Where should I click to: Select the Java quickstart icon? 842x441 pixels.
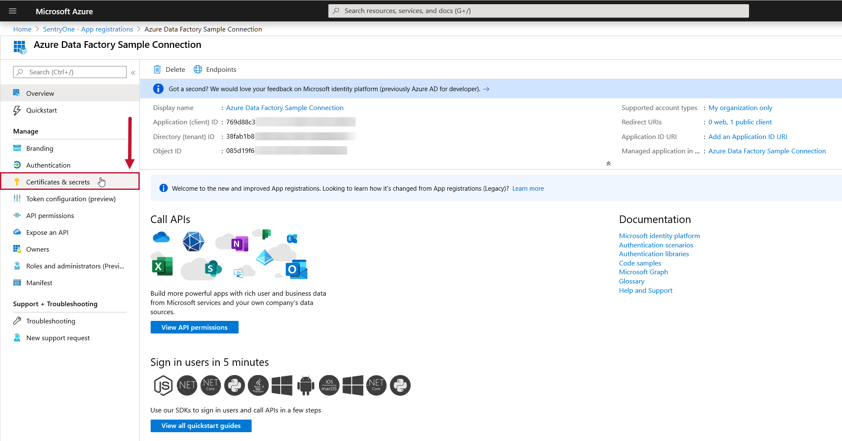[x=258, y=385]
